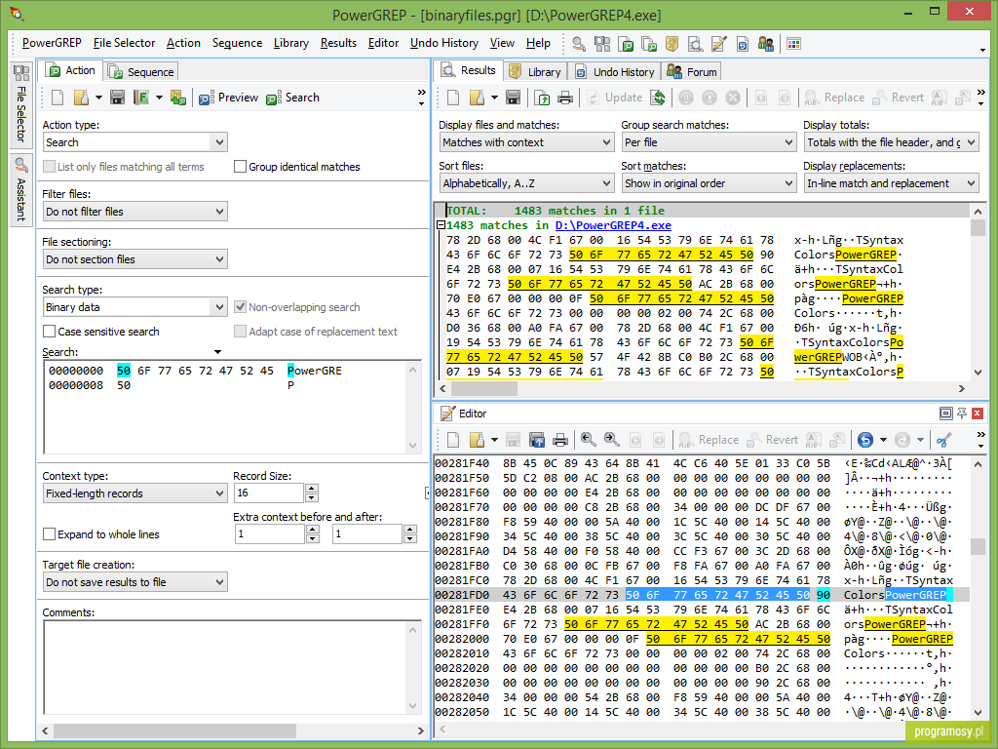Click the Editor save-all disk icon
Image resolution: width=998 pixels, height=749 pixels.
pyautogui.click(x=537, y=440)
